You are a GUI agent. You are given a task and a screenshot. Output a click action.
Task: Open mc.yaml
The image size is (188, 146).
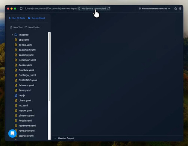coord(23,105)
